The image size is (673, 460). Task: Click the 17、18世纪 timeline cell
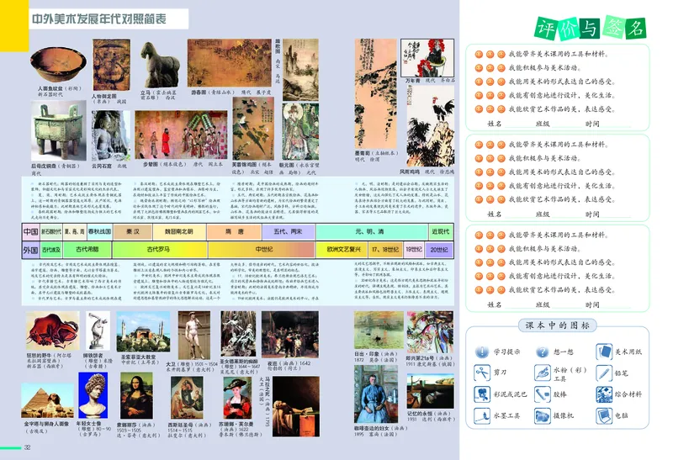[x=385, y=250]
